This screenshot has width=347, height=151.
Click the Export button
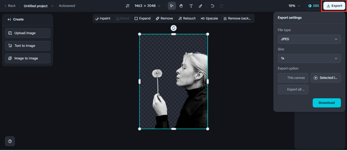[334, 6]
